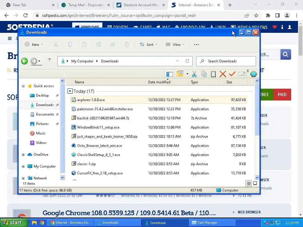Bookmark this page with star icon
The height and width of the screenshot is (227, 303).
(256, 15)
